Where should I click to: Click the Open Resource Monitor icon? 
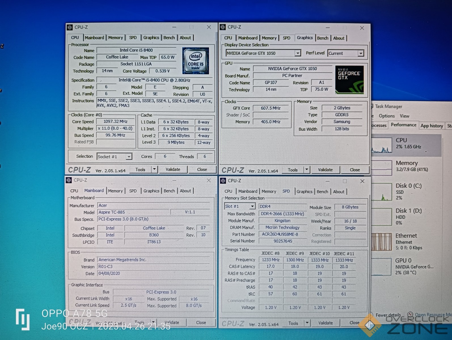tap(410, 314)
